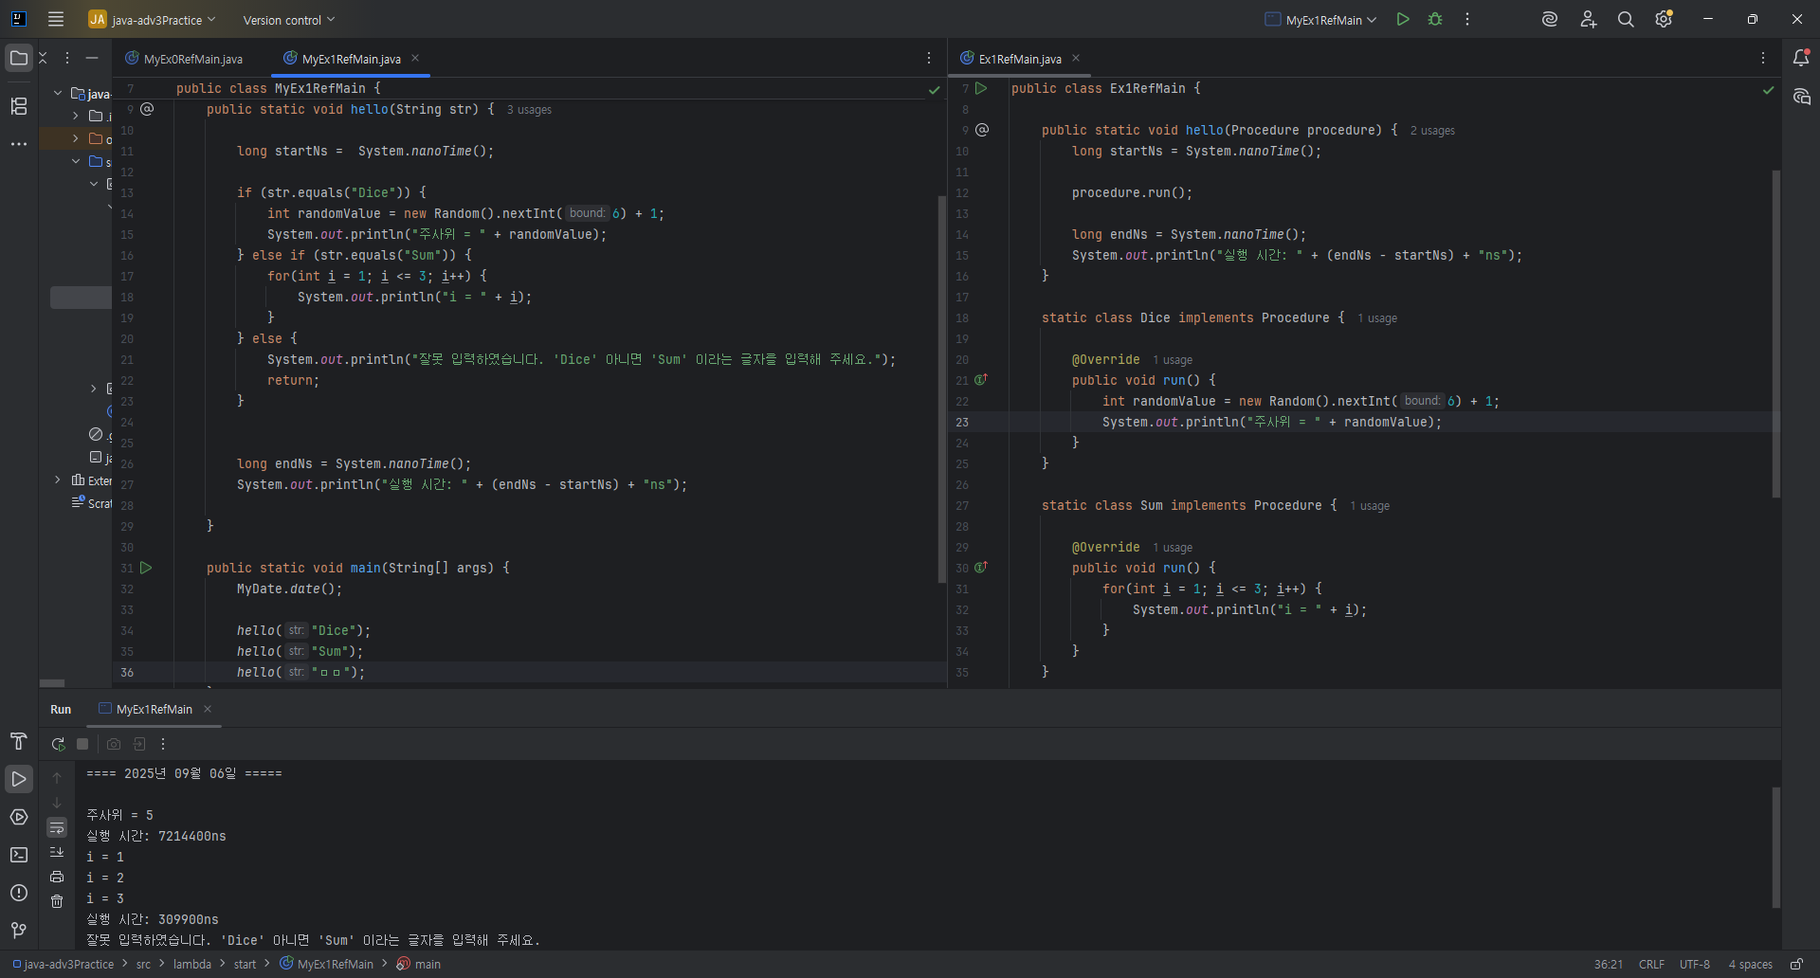
Task: Open left editor tabs options menu
Action: [x=929, y=58]
